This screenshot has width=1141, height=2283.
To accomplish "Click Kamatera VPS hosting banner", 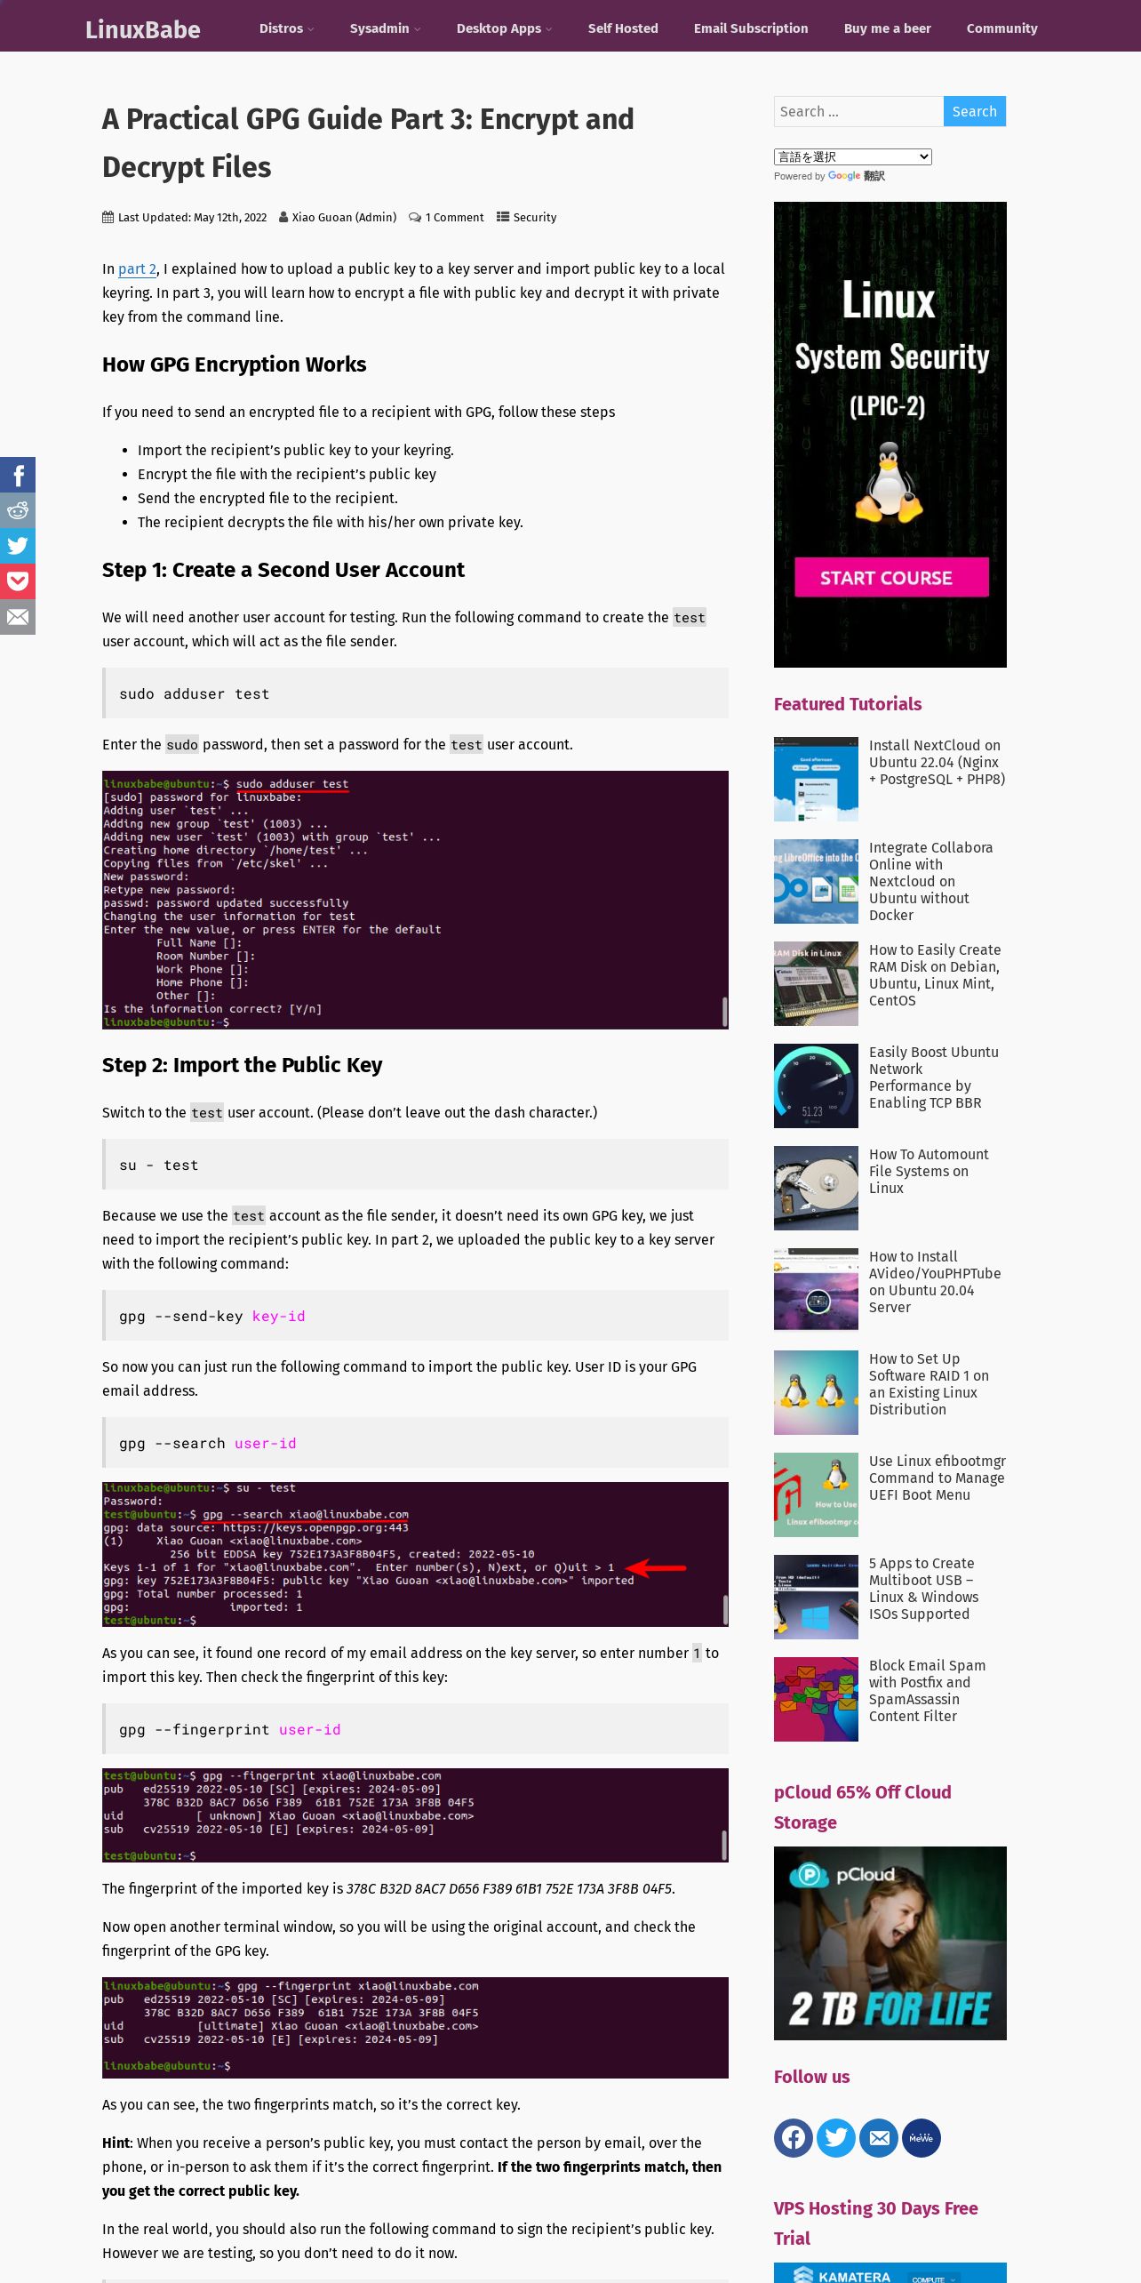I will pyautogui.click(x=890, y=2272).
